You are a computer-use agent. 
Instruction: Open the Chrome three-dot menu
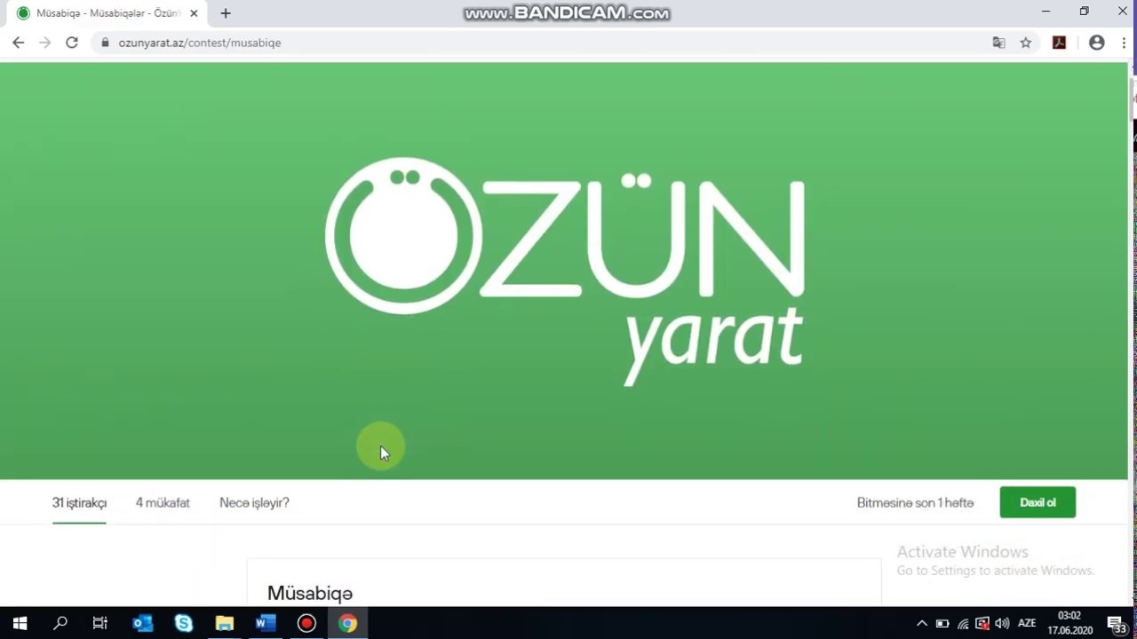1124,43
